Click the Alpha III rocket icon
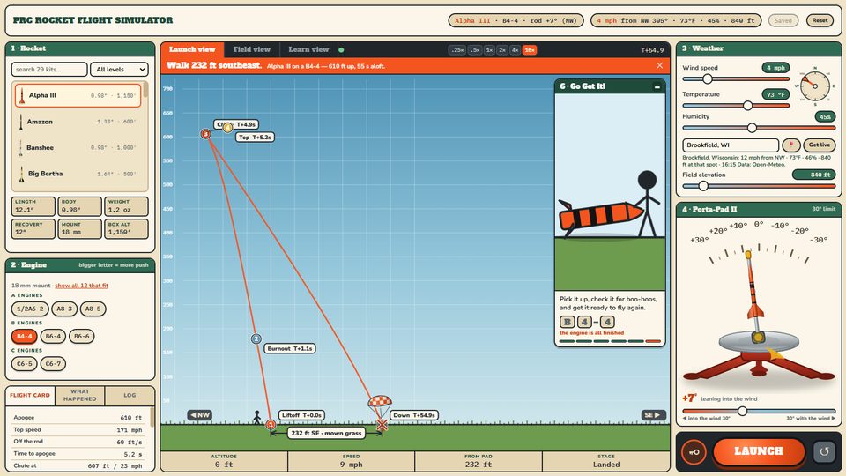Viewport: 846px width, 476px height. pyautogui.click(x=21, y=95)
